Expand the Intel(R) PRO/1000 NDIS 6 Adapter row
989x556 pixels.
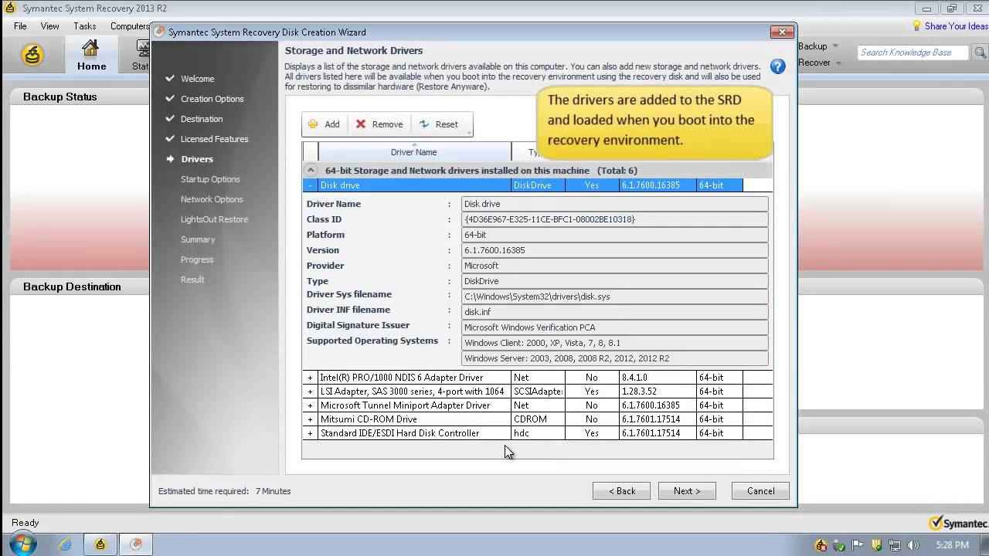tap(311, 378)
